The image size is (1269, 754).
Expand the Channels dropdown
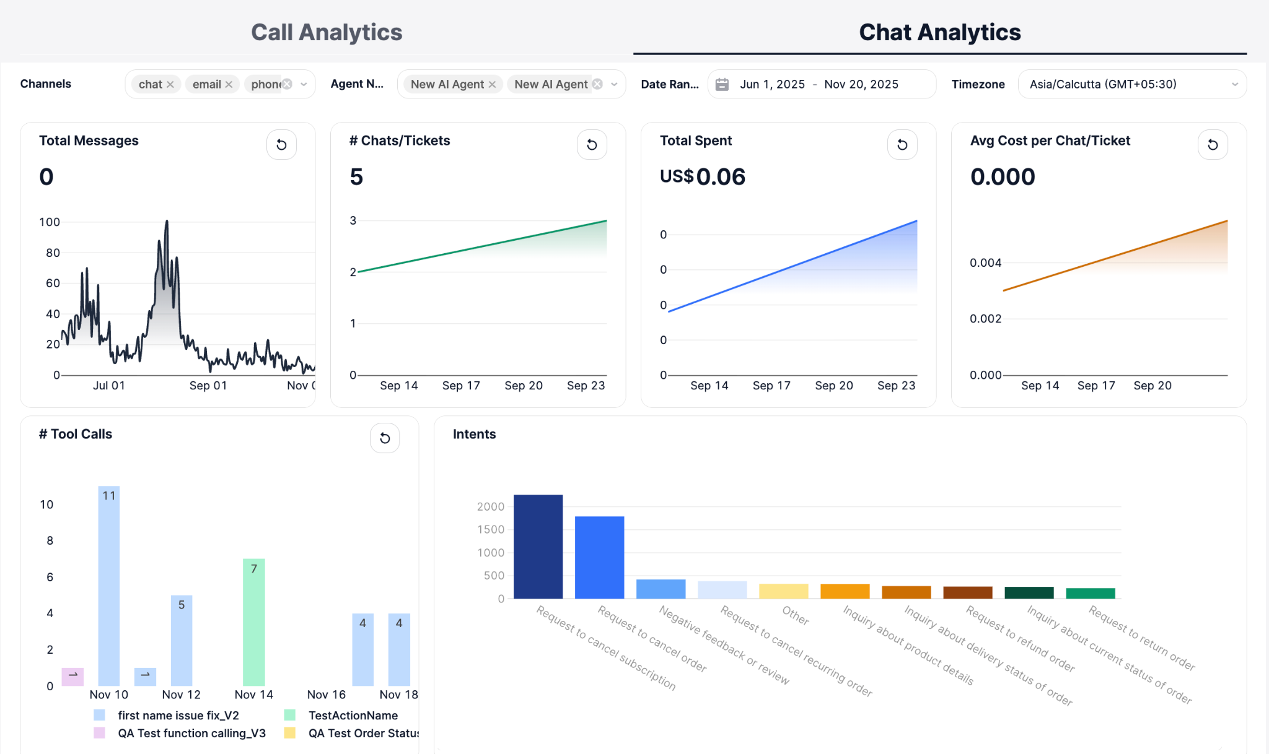coord(304,84)
